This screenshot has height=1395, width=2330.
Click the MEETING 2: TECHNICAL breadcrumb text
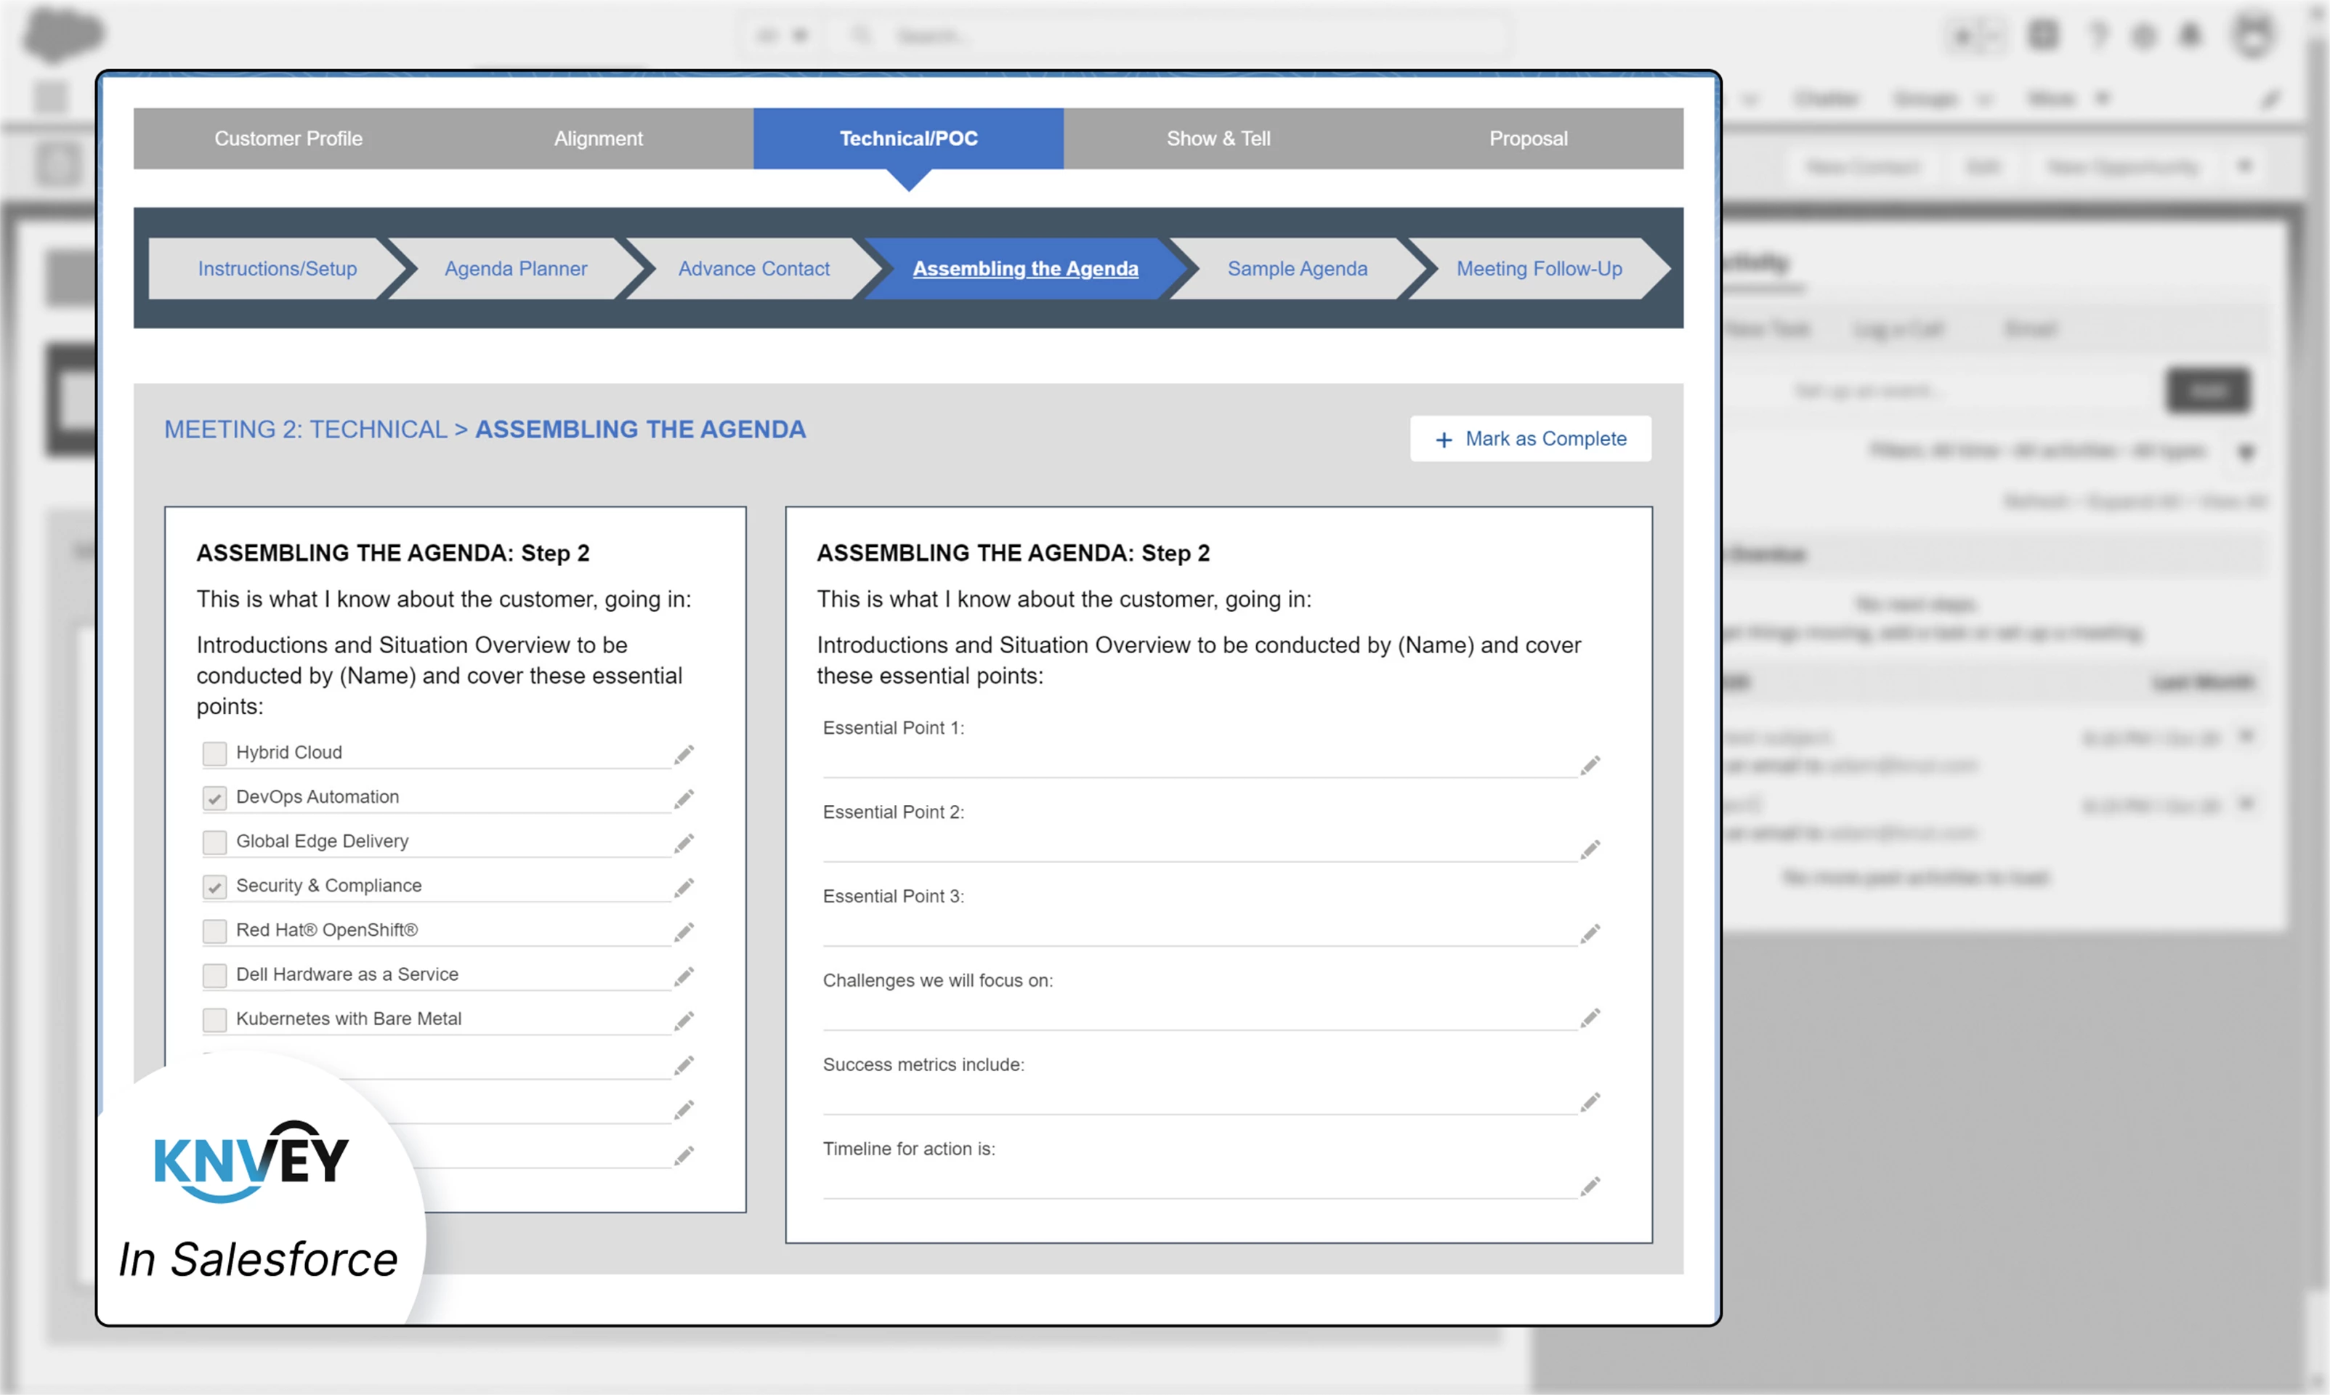click(x=305, y=429)
